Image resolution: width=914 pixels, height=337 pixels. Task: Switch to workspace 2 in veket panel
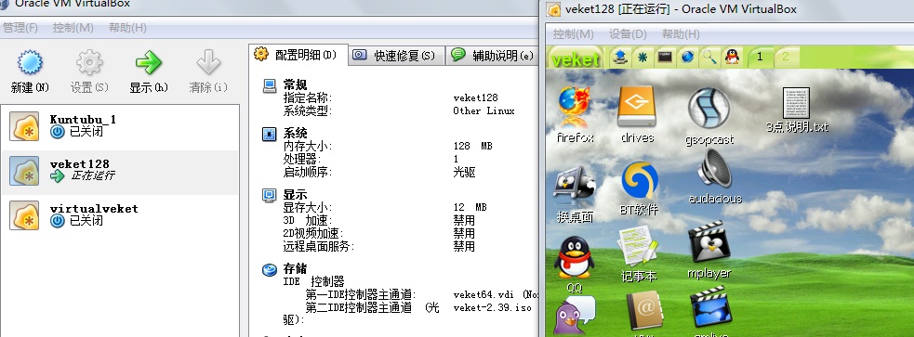pos(786,57)
